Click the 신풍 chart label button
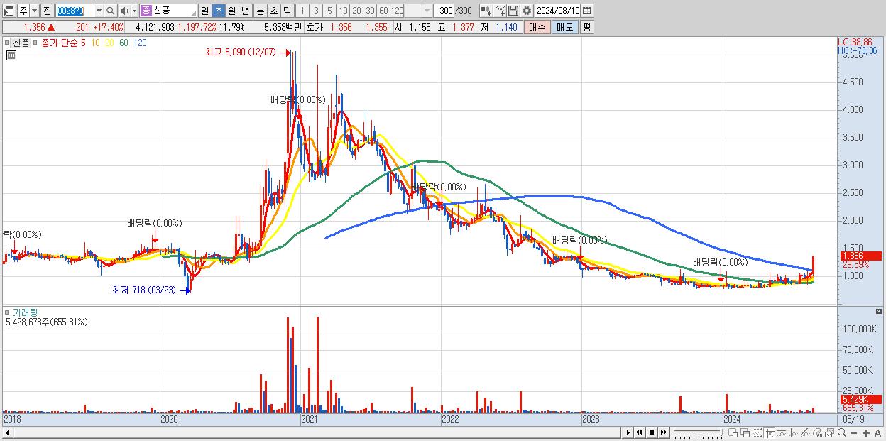Screen dimensions: 886x441 click(x=21, y=43)
